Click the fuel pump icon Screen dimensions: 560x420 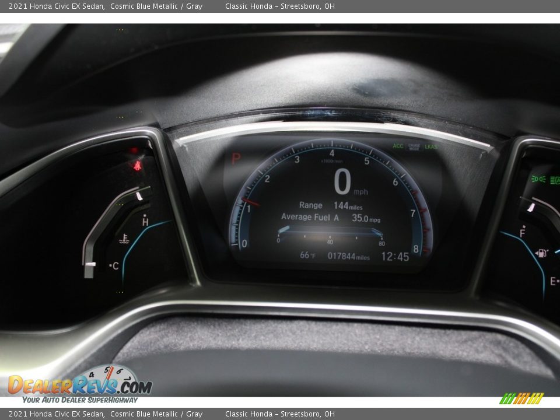pos(542,253)
